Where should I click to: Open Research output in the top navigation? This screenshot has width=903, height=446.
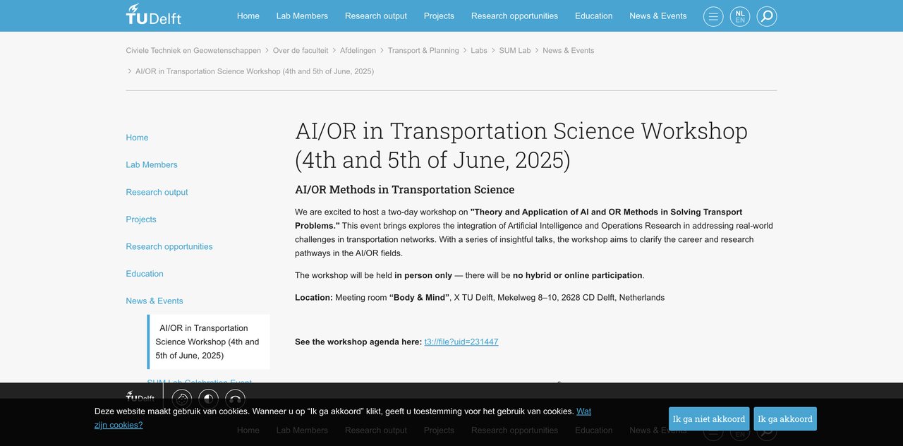point(376,16)
